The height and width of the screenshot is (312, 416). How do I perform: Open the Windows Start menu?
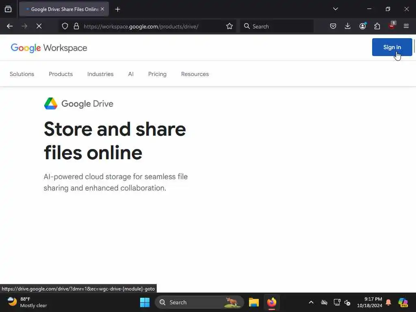click(145, 302)
